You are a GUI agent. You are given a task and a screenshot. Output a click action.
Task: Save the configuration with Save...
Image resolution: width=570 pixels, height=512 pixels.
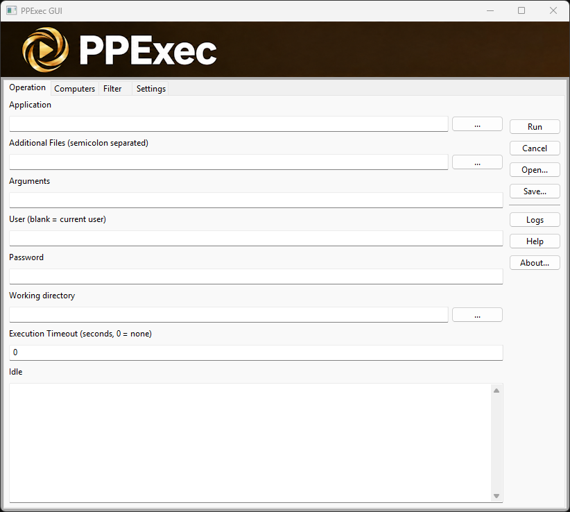(x=535, y=191)
